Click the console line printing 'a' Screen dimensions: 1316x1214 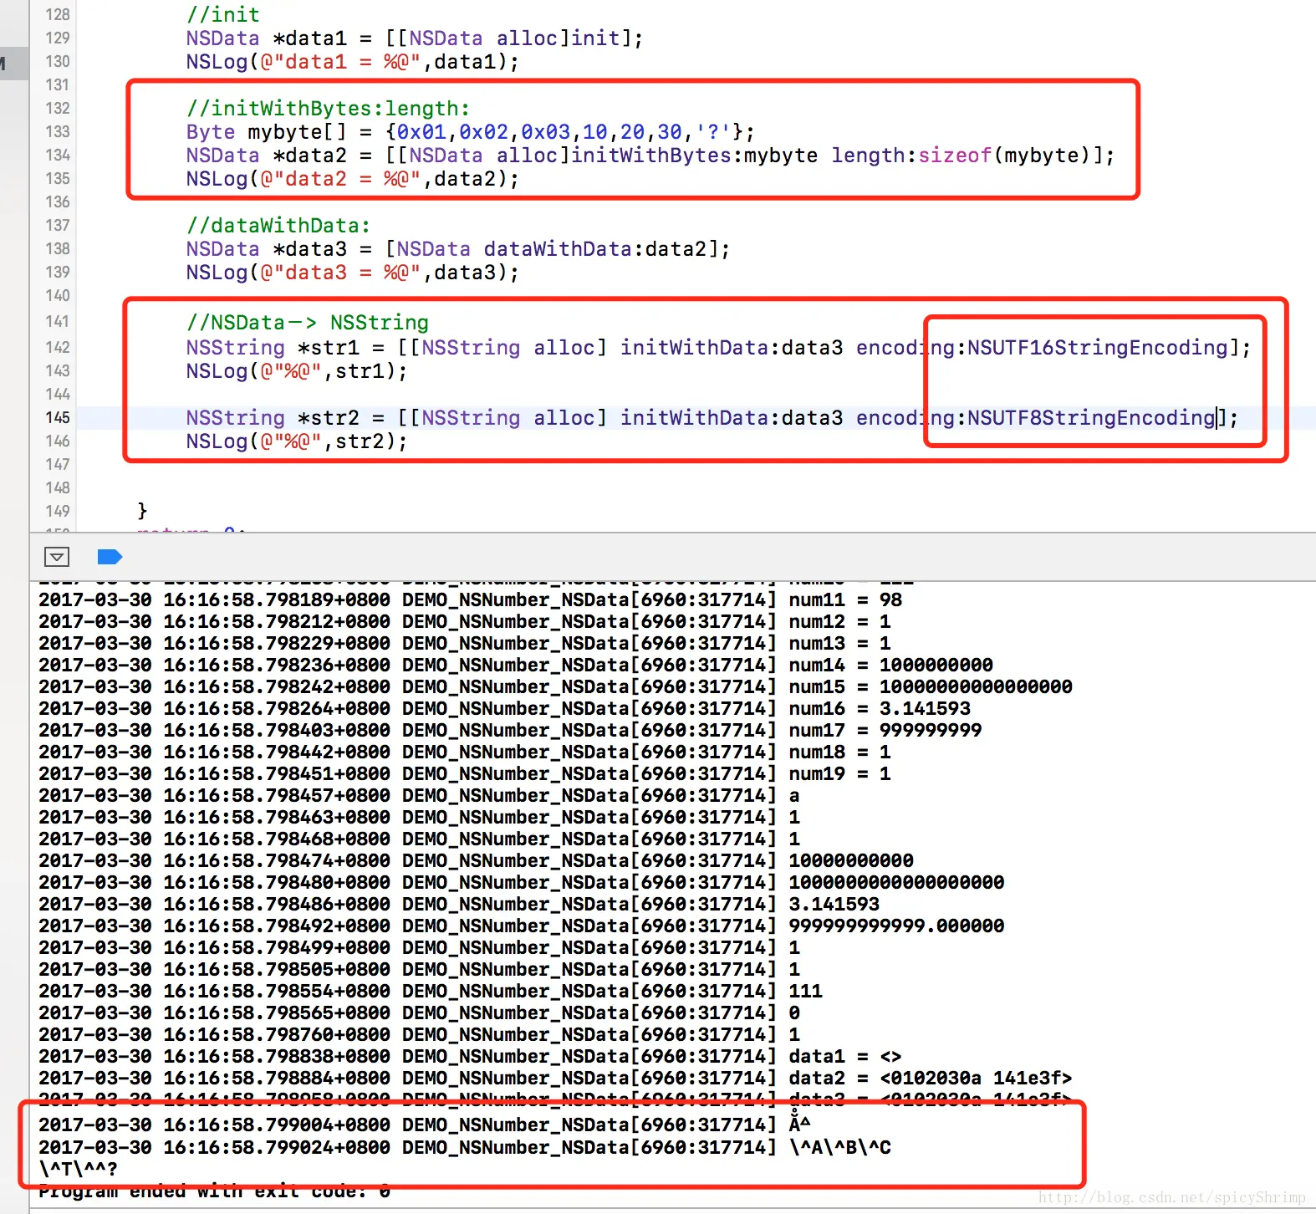(419, 795)
